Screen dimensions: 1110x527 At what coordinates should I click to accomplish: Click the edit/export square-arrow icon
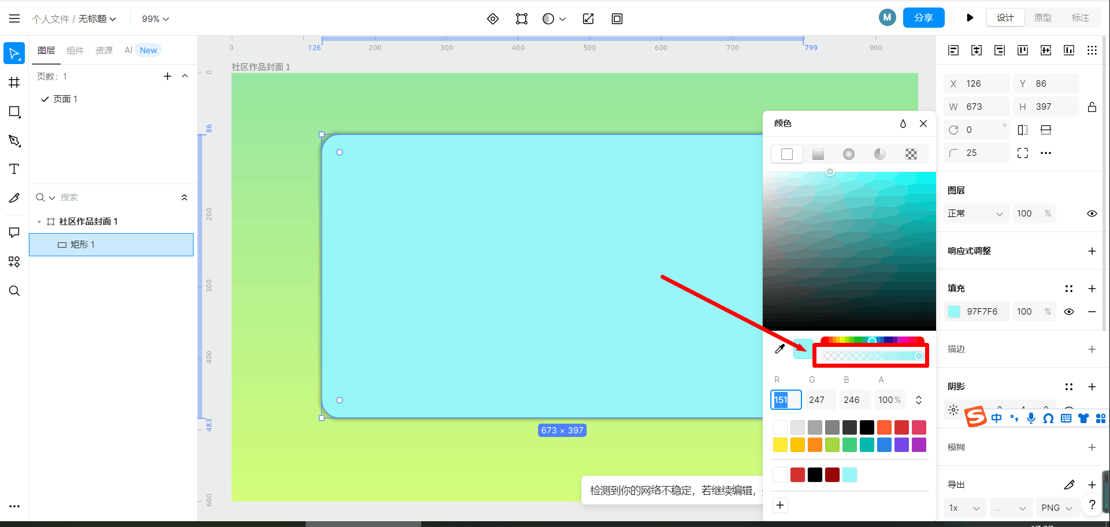coord(588,19)
